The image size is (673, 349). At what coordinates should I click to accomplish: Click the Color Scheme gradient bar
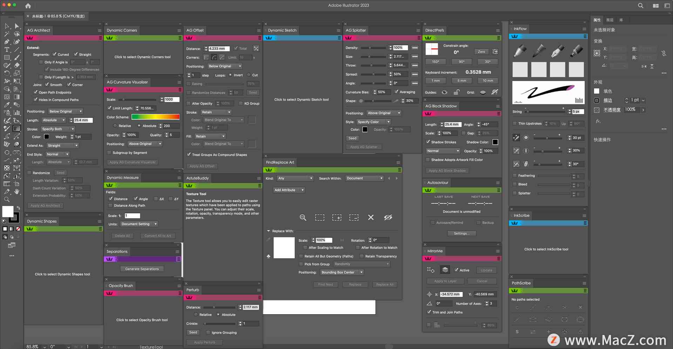[x=156, y=117]
